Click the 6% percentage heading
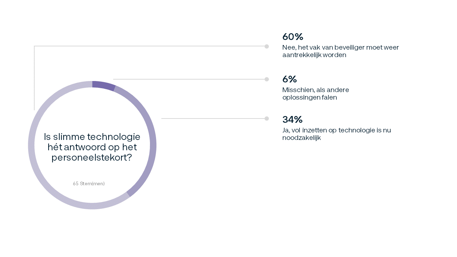 (290, 79)
